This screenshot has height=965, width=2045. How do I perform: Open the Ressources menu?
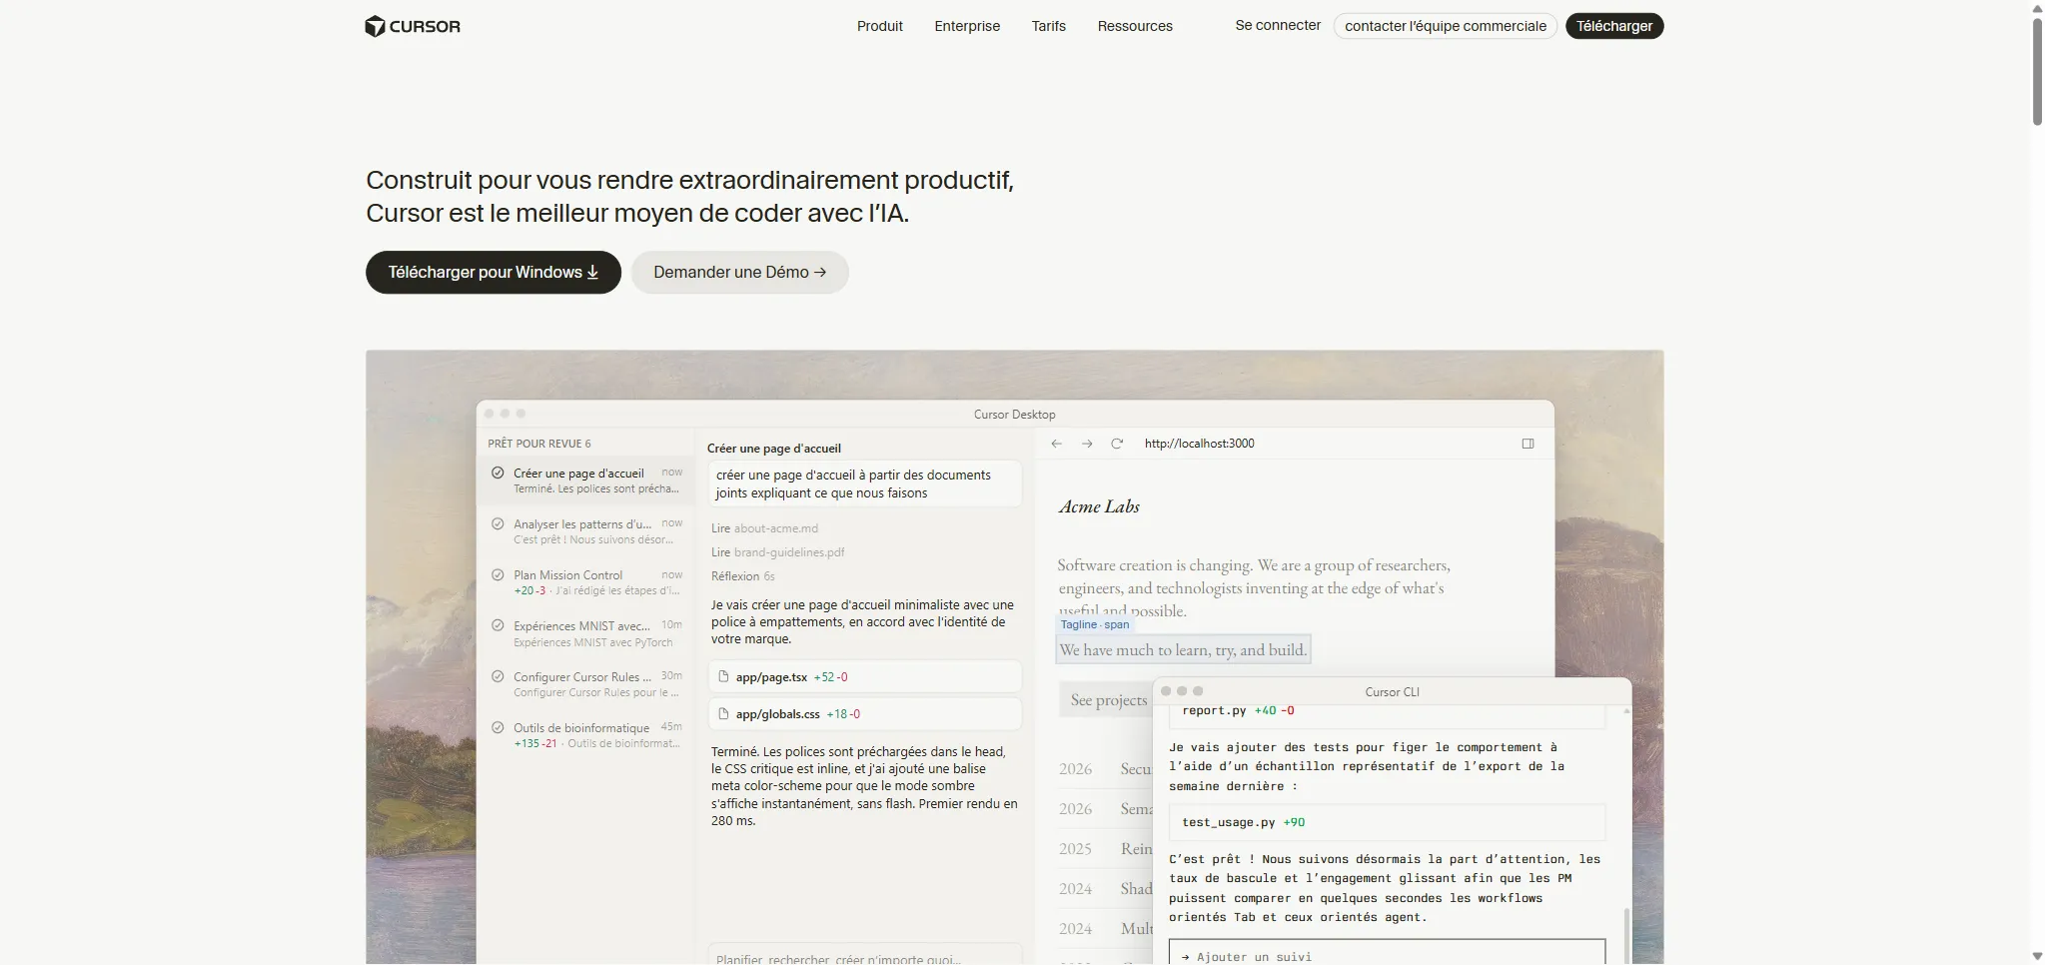pos(1135,26)
